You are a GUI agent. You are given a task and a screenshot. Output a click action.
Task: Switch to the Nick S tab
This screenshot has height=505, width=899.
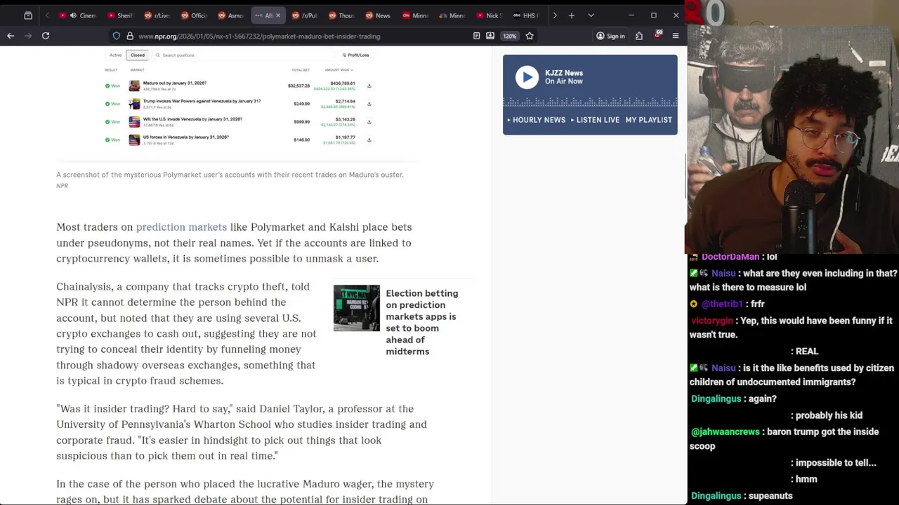tap(490, 15)
